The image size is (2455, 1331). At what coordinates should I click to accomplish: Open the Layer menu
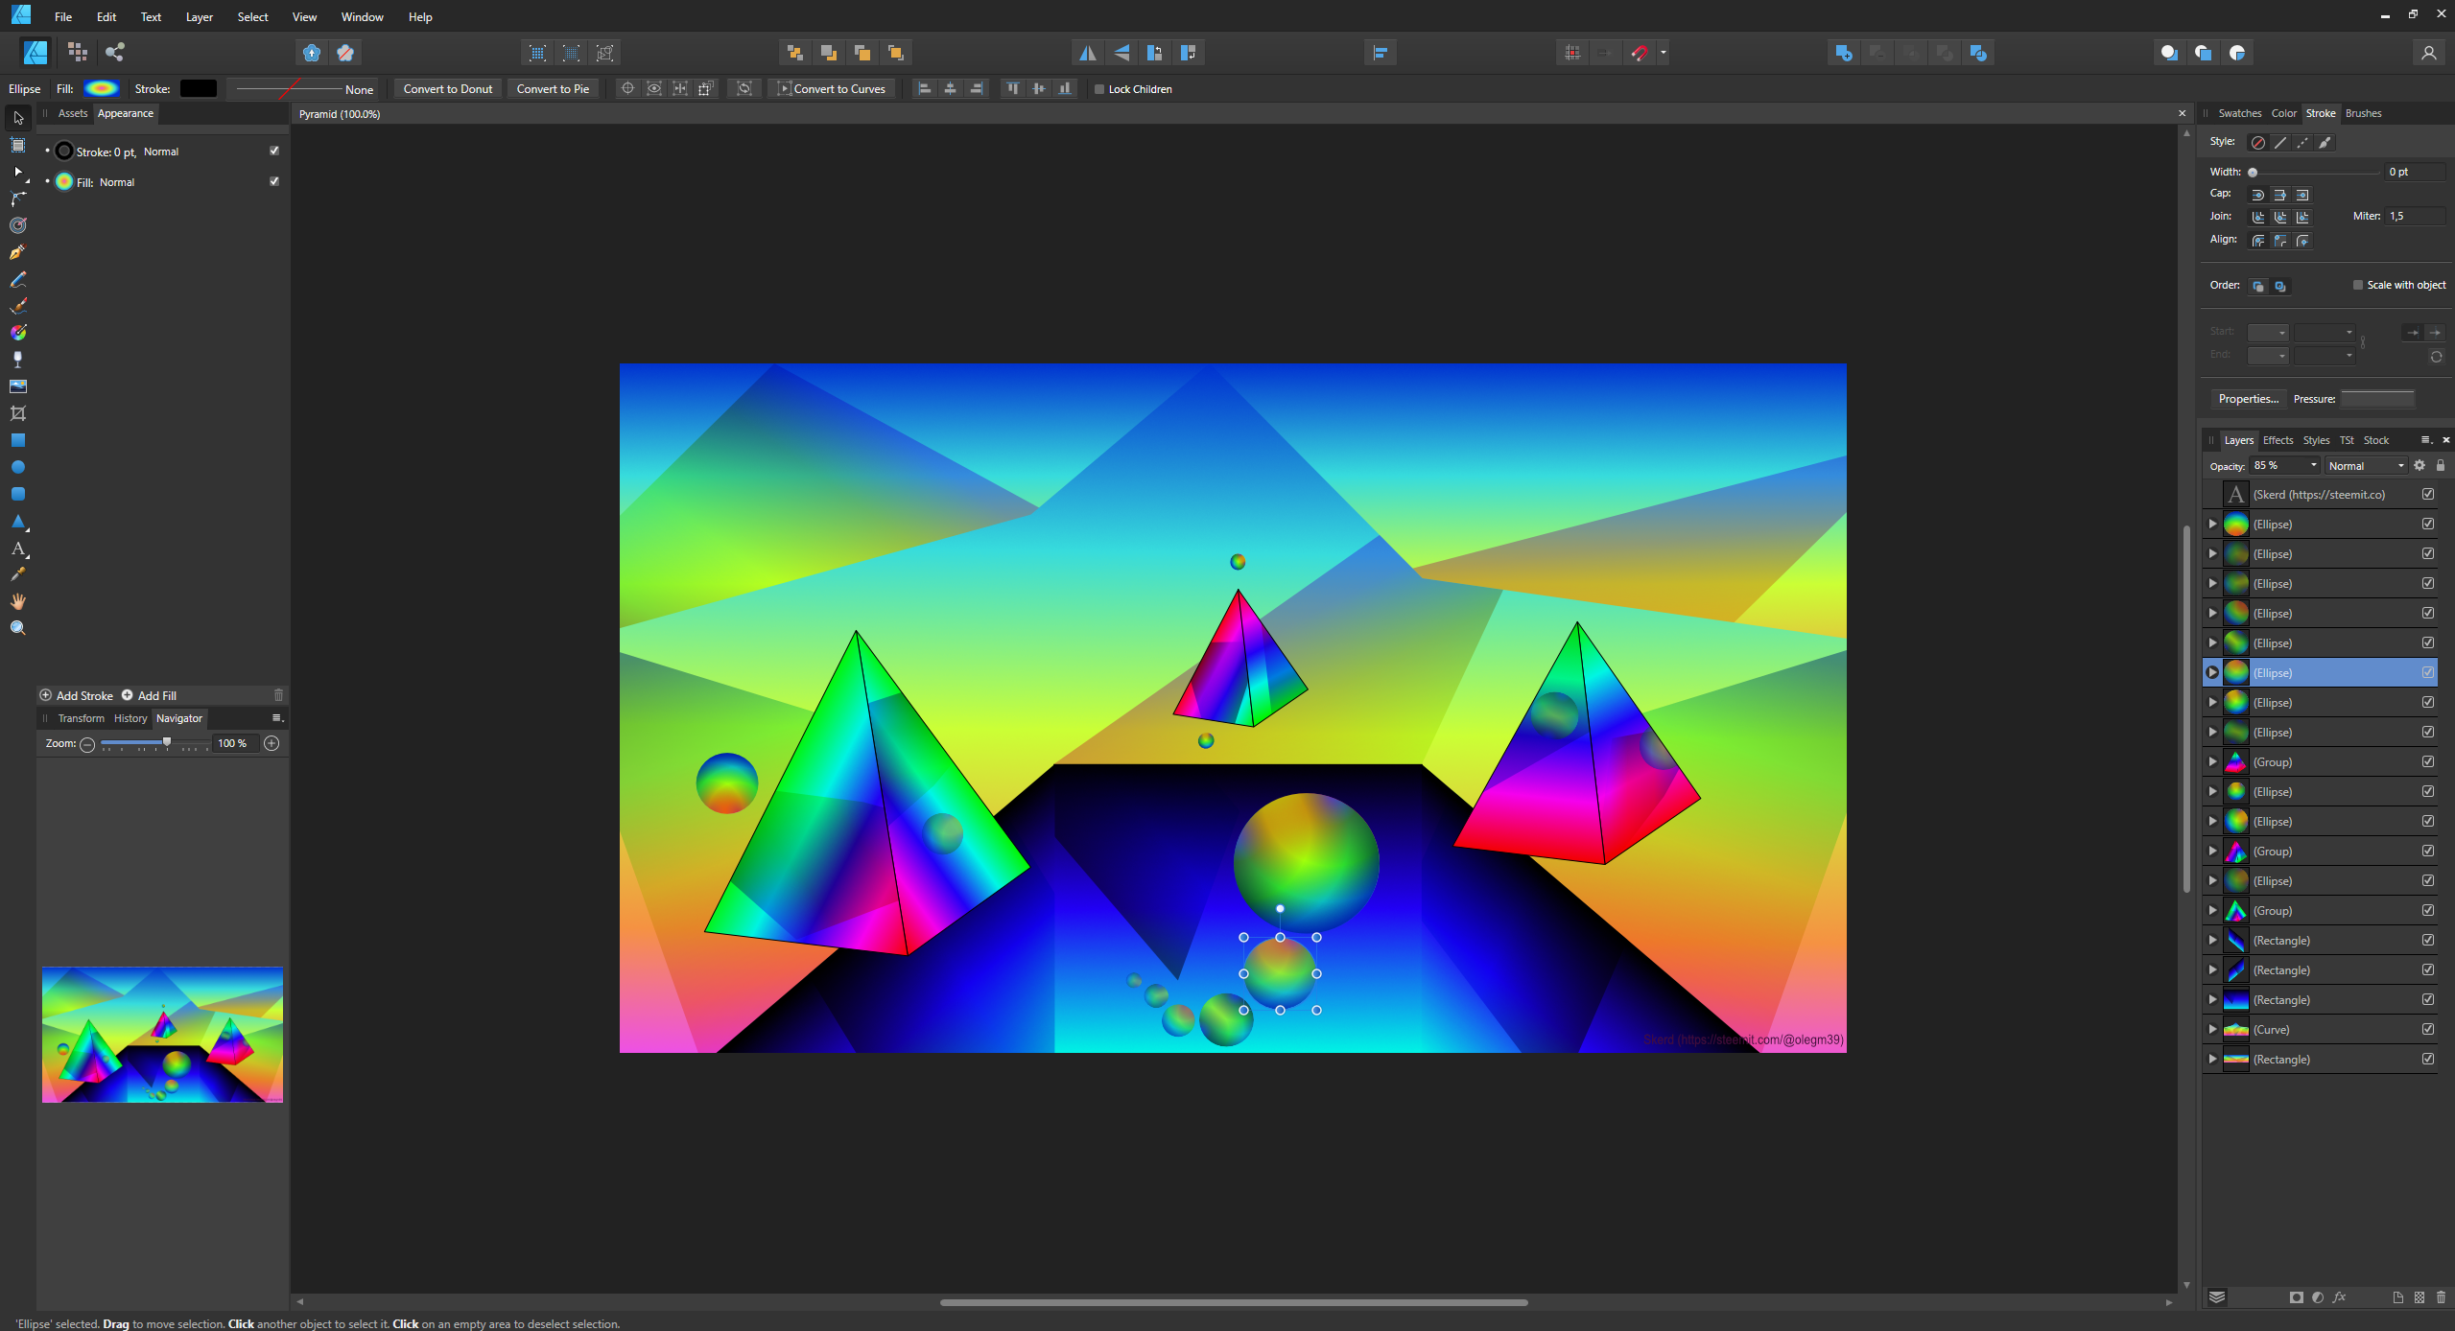point(199,16)
